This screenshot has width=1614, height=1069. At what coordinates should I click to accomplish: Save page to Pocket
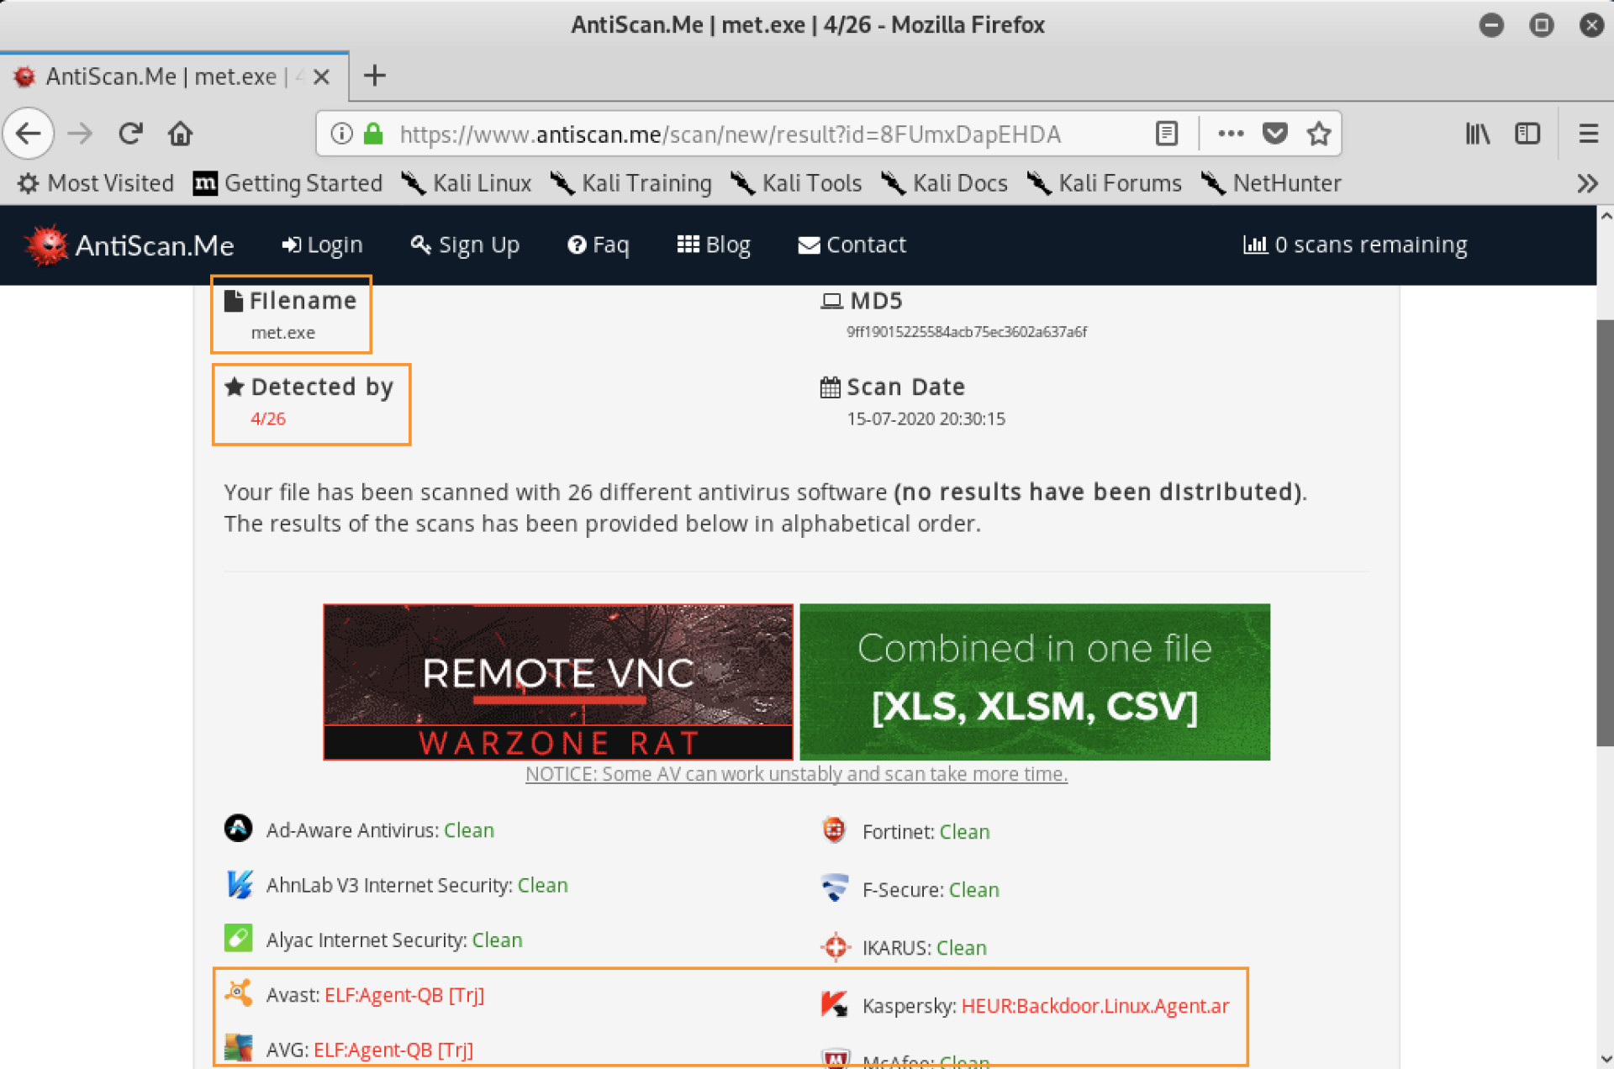coord(1275,134)
